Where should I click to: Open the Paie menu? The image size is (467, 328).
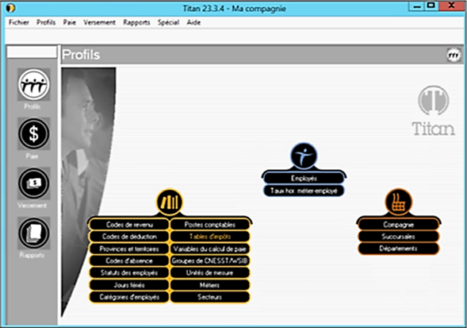pos(70,22)
